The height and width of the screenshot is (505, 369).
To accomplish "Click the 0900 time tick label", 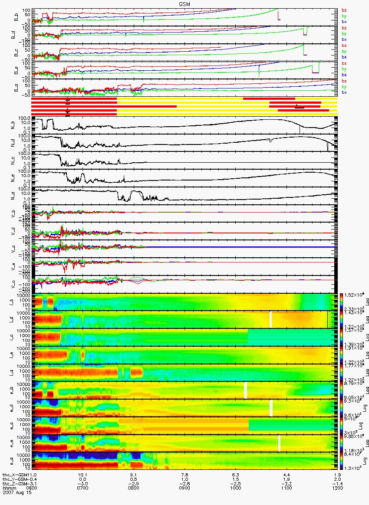I will [x=184, y=488].
